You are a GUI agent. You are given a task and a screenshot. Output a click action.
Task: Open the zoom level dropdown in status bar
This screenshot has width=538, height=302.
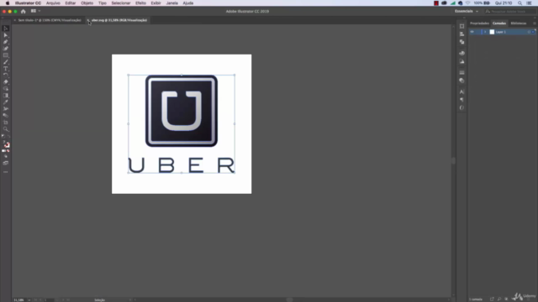click(29, 300)
